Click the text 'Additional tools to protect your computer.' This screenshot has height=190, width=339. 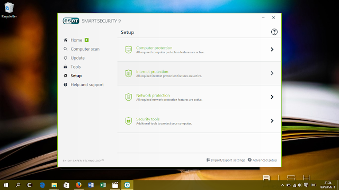[x=164, y=123]
